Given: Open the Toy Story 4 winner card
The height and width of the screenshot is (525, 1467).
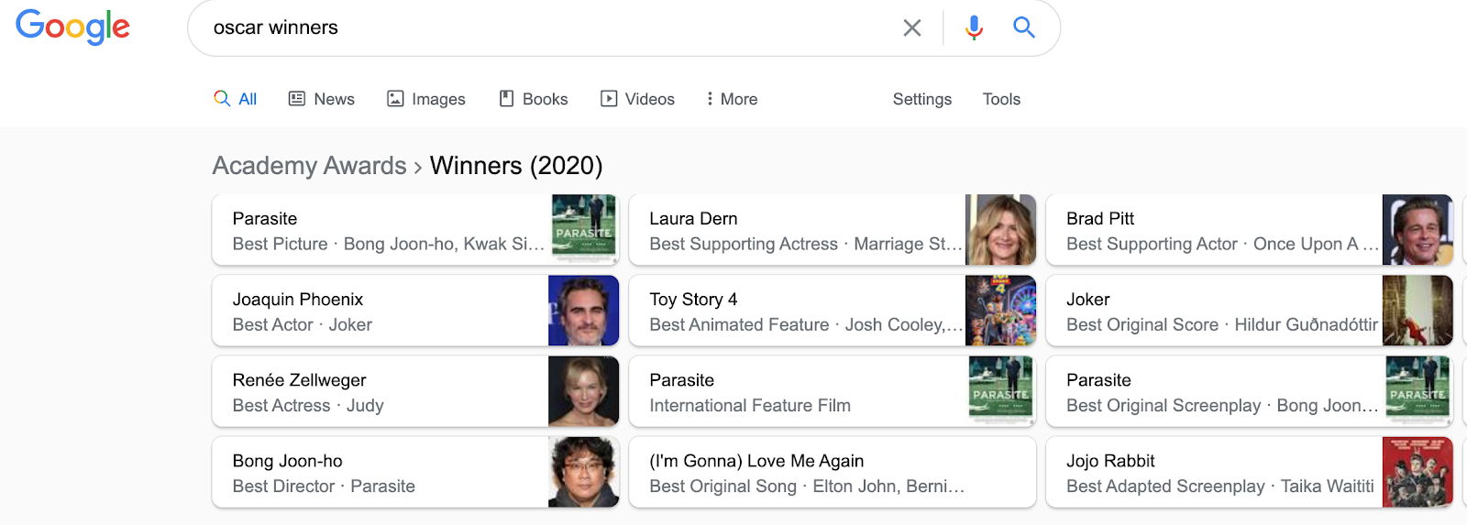Looking at the screenshot, I should 798,312.
